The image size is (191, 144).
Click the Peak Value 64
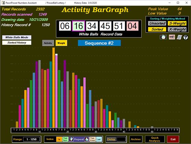coord(179,9)
